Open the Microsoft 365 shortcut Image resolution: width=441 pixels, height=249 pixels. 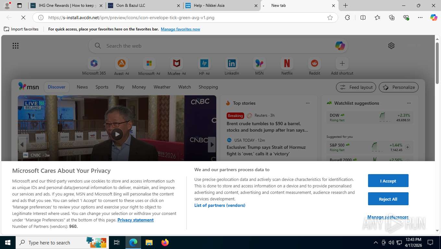click(94, 66)
